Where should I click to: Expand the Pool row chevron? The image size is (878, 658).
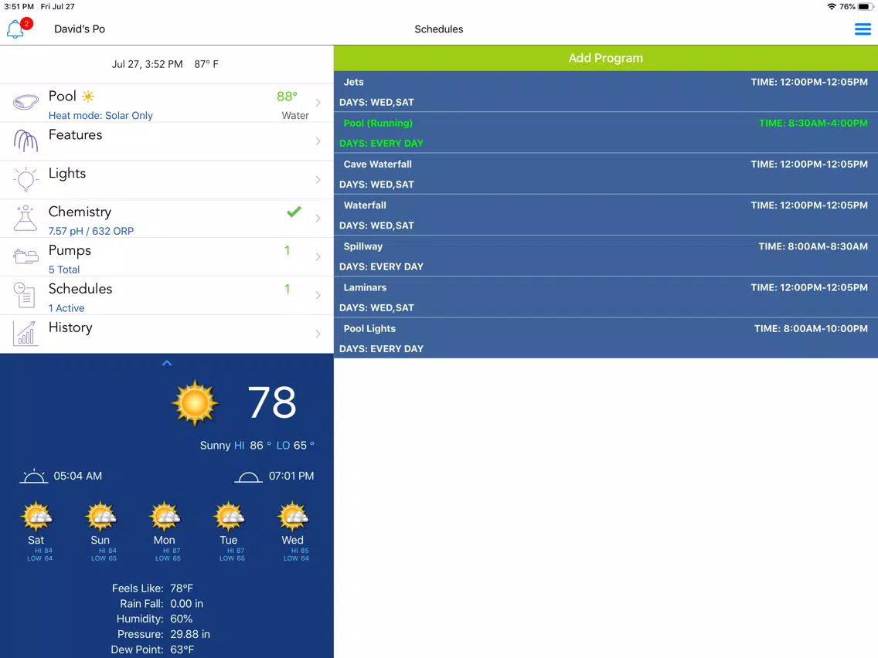click(318, 103)
